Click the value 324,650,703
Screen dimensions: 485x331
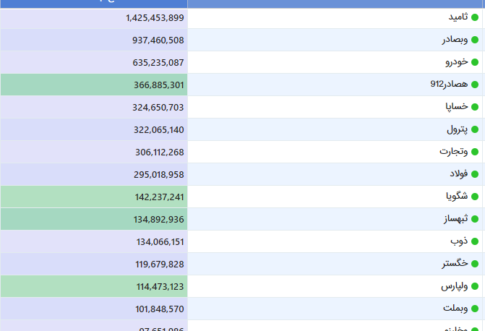click(x=158, y=108)
